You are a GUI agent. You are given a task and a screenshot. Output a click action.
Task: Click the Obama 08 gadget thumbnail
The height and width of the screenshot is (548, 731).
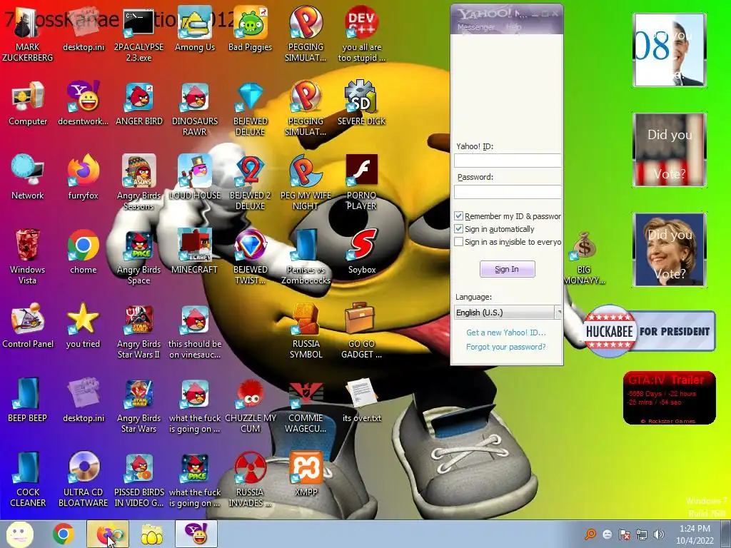point(670,50)
